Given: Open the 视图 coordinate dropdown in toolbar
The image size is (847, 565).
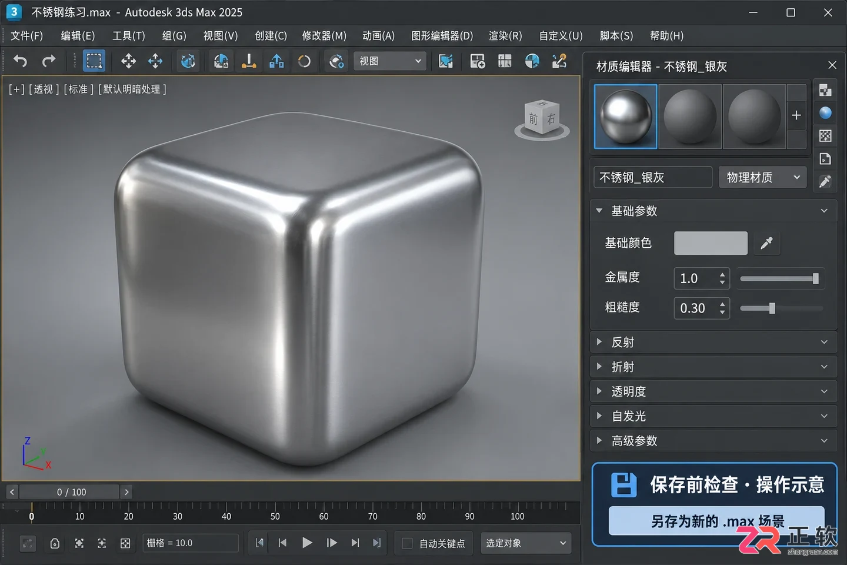Looking at the screenshot, I should click(390, 61).
